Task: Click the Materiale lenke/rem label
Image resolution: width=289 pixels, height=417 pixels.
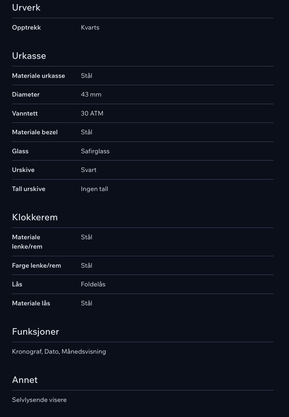Action: (27, 242)
